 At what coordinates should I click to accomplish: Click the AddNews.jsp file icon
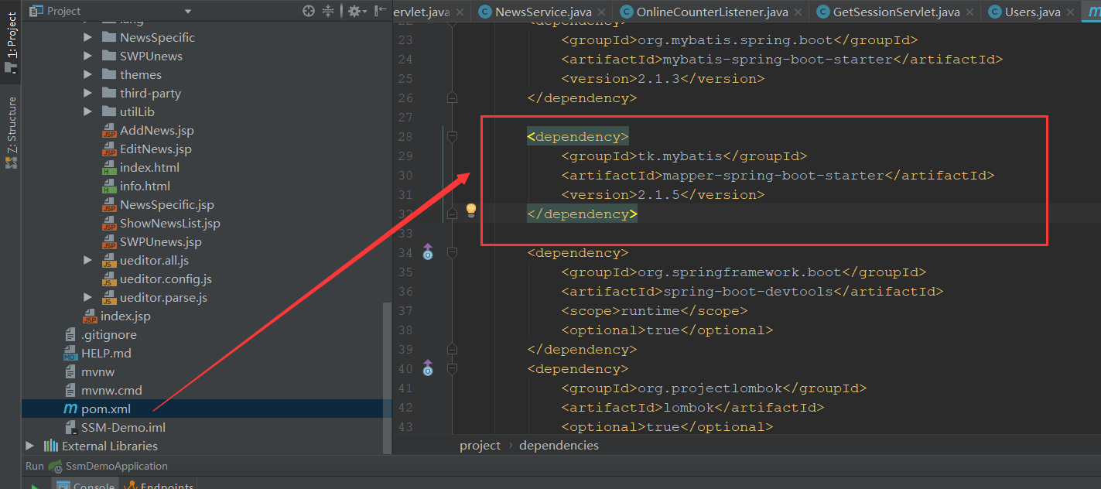coord(108,131)
